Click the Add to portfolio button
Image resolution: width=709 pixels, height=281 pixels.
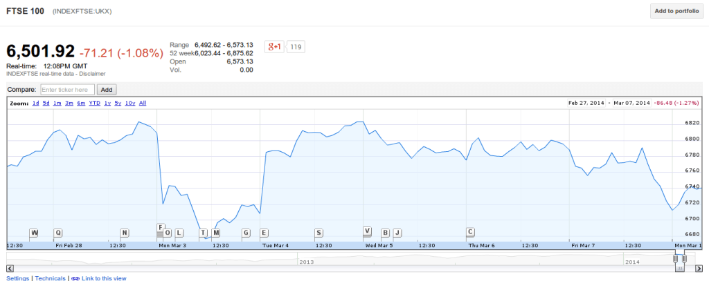pyautogui.click(x=676, y=11)
